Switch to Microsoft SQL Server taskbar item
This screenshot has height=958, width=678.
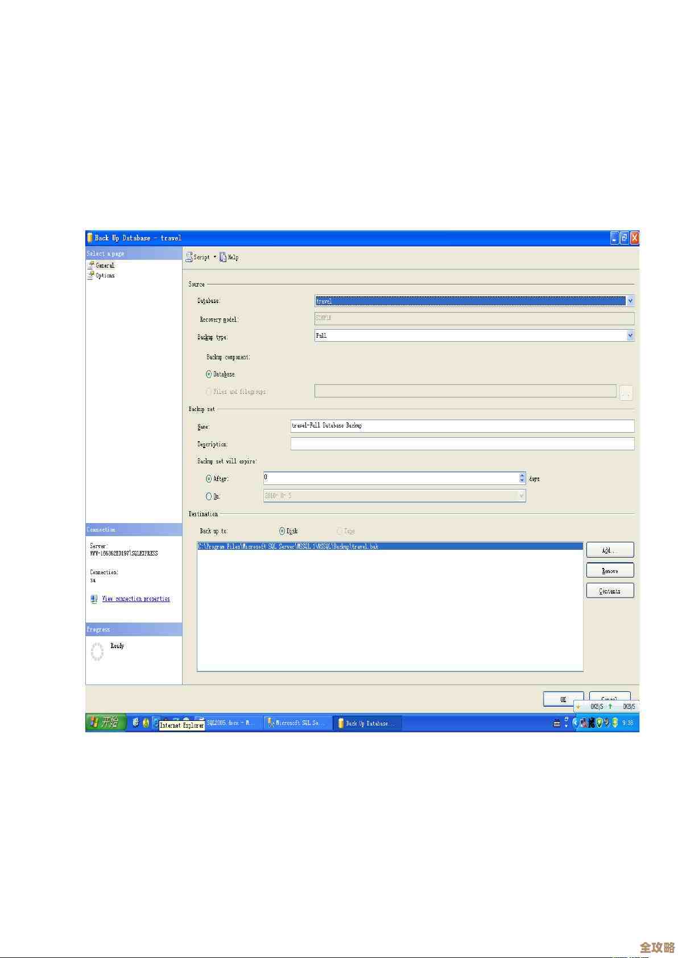296,723
